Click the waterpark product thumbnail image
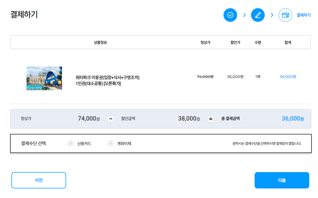The image size is (318, 198). [44, 78]
